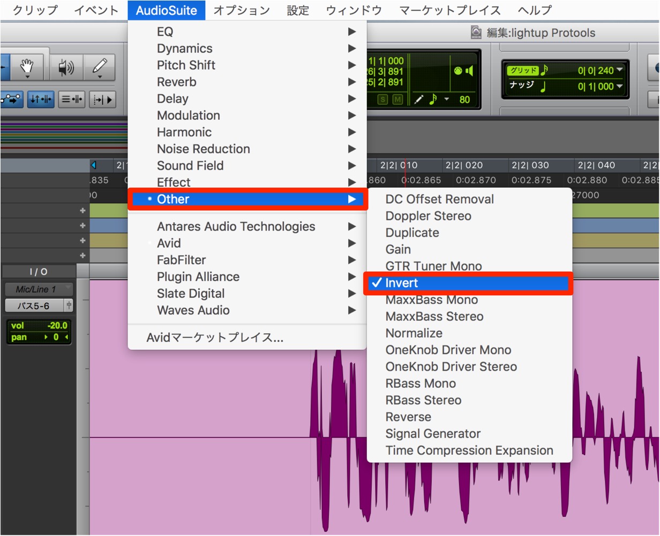Click the grid value note icon
The height and width of the screenshot is (536, 660).
tap(545, 70)
